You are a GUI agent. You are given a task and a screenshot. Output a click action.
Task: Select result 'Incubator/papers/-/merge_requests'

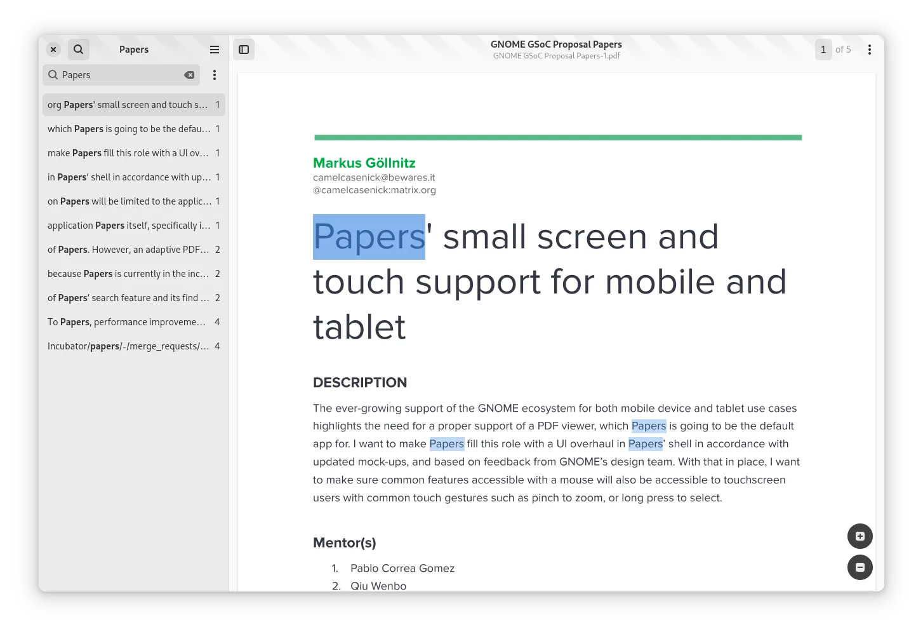[134, 346]
